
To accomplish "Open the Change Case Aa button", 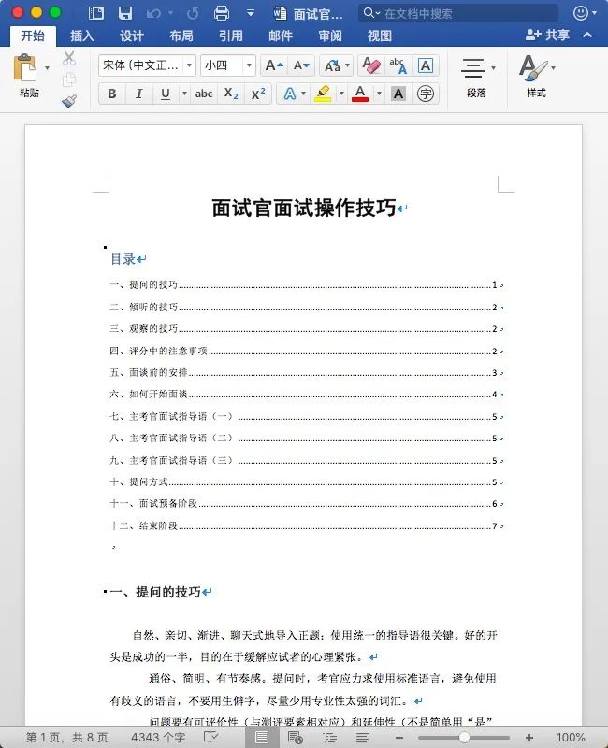I will pos(332,65).
